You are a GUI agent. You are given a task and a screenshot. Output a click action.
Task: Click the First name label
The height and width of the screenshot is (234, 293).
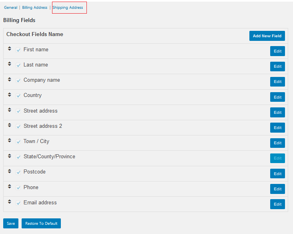[36, 50]
